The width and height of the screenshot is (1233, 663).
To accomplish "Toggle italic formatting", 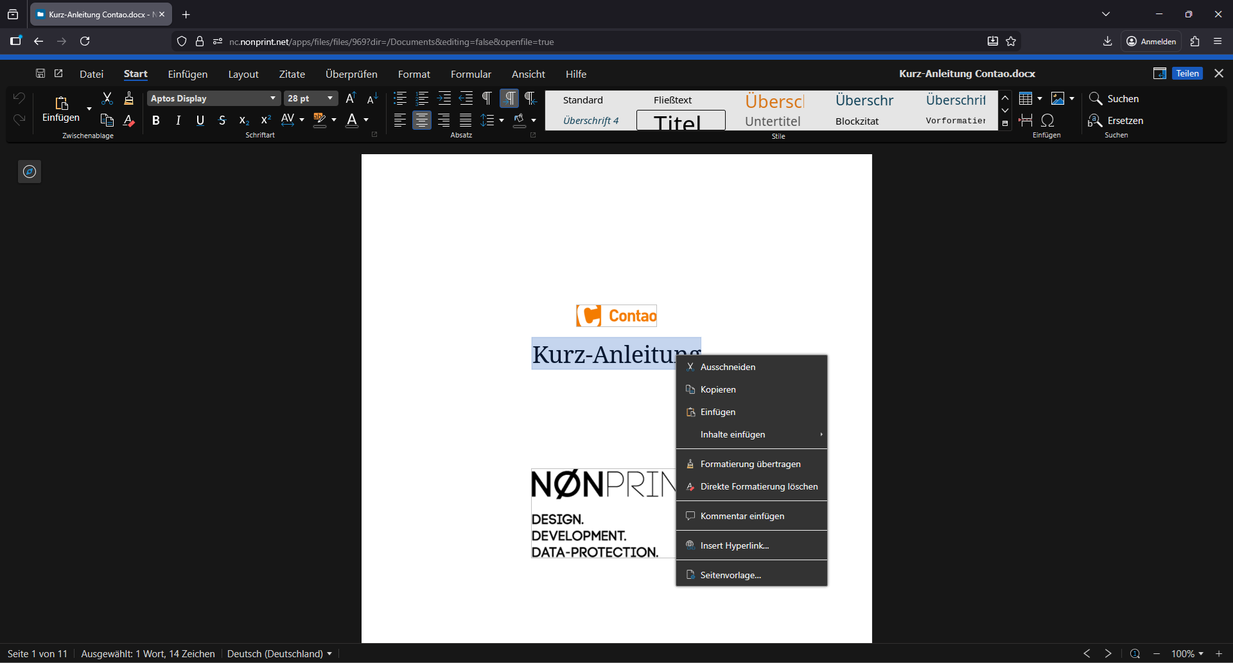I will pyautogui.click(x=178, y=120).
